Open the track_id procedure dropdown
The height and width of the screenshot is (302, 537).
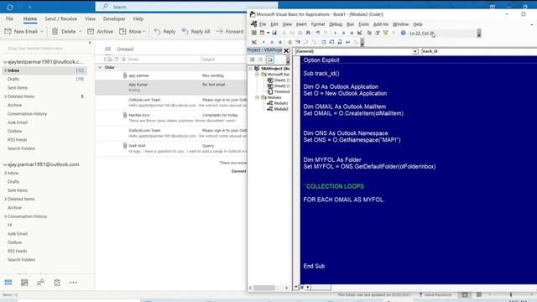tap(478, 51)
